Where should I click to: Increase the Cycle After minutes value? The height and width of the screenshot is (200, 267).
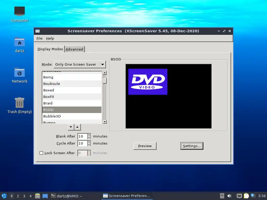pyautogui.click(x=89, y=142)
